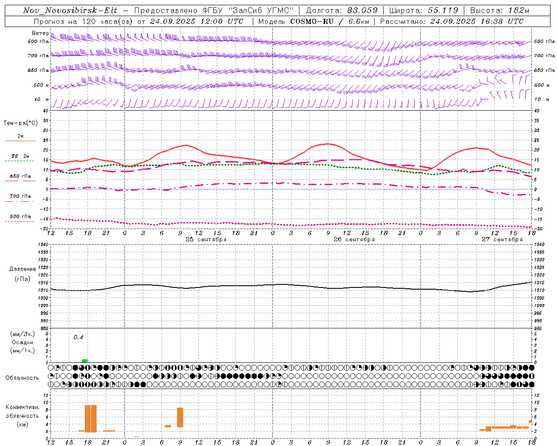Click the 'Модель COSMO-RU / 6.6км' label

tap(314, 21)
